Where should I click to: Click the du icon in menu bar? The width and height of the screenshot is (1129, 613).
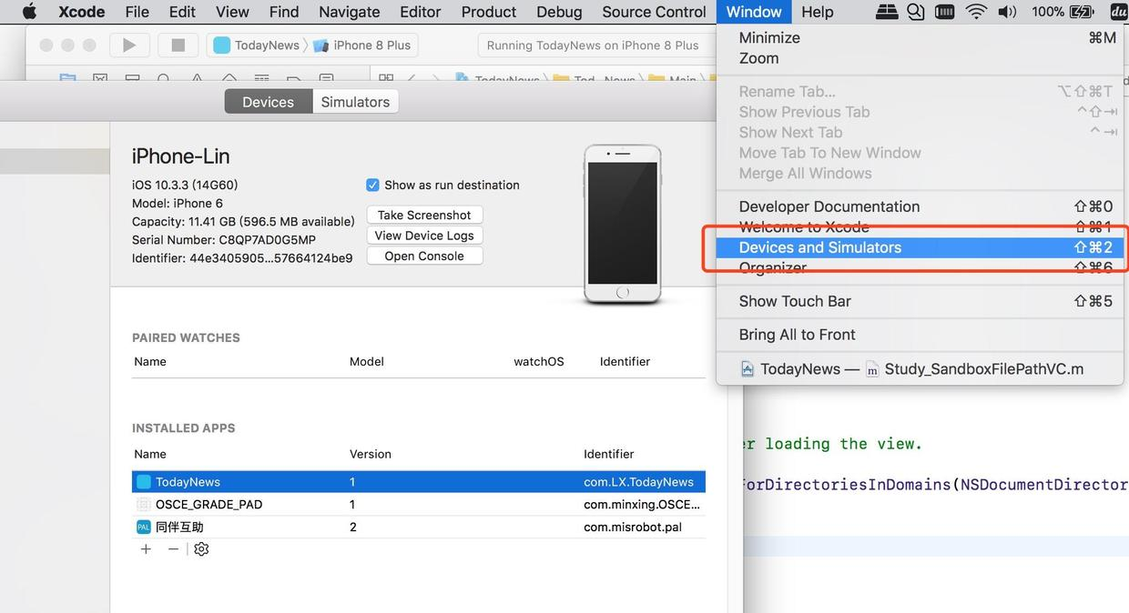[x=1119, y=12]
